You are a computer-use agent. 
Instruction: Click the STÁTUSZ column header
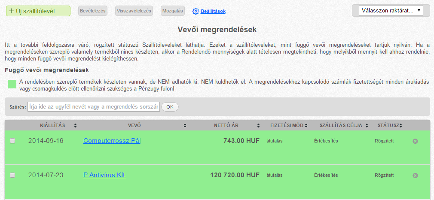pyautogui.click(x=388, y=125)
